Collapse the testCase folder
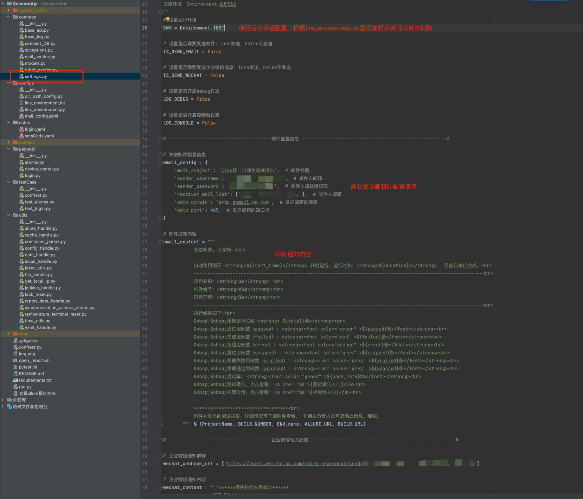583x499 pixels. [x=8, y=182]
